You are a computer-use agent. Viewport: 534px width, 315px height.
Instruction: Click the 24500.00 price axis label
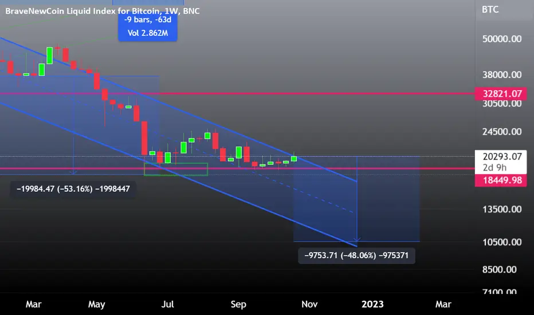click(x=502, y=132)
